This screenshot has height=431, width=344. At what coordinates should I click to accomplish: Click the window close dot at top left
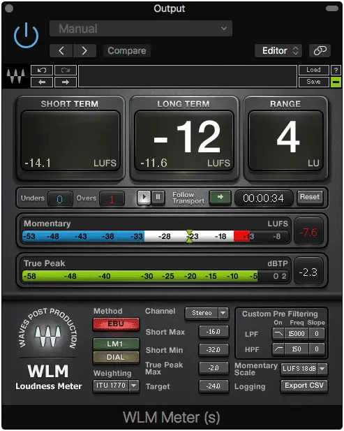(x=9, y=8)
